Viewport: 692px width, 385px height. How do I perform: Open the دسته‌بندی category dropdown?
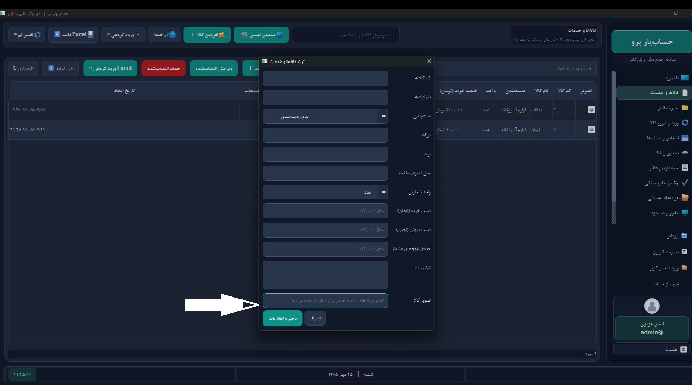325,116
